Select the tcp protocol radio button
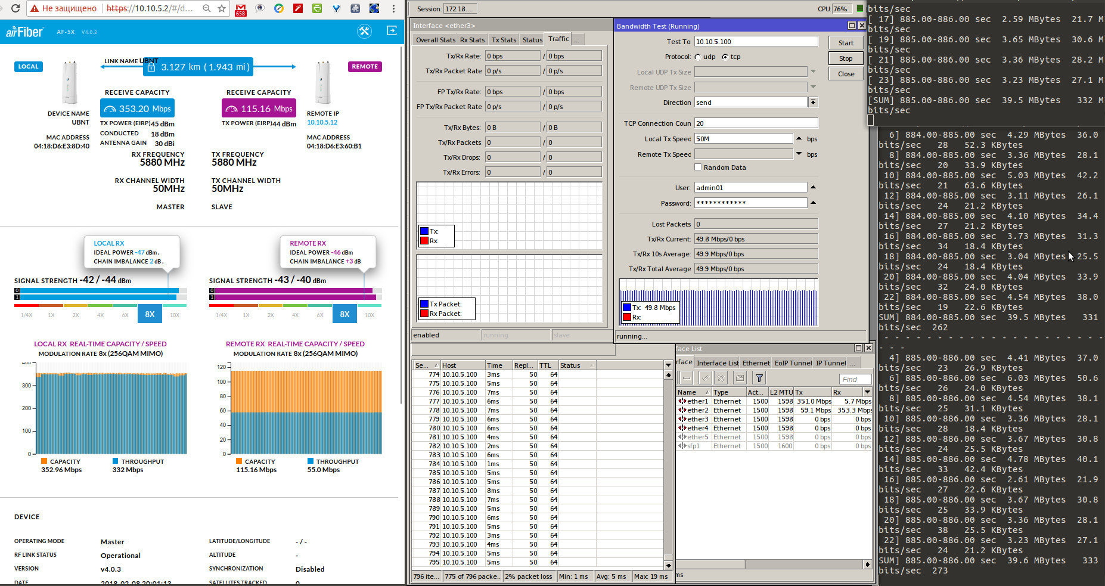The width and height of the screenshot is (1105, 586). [725, 57]
